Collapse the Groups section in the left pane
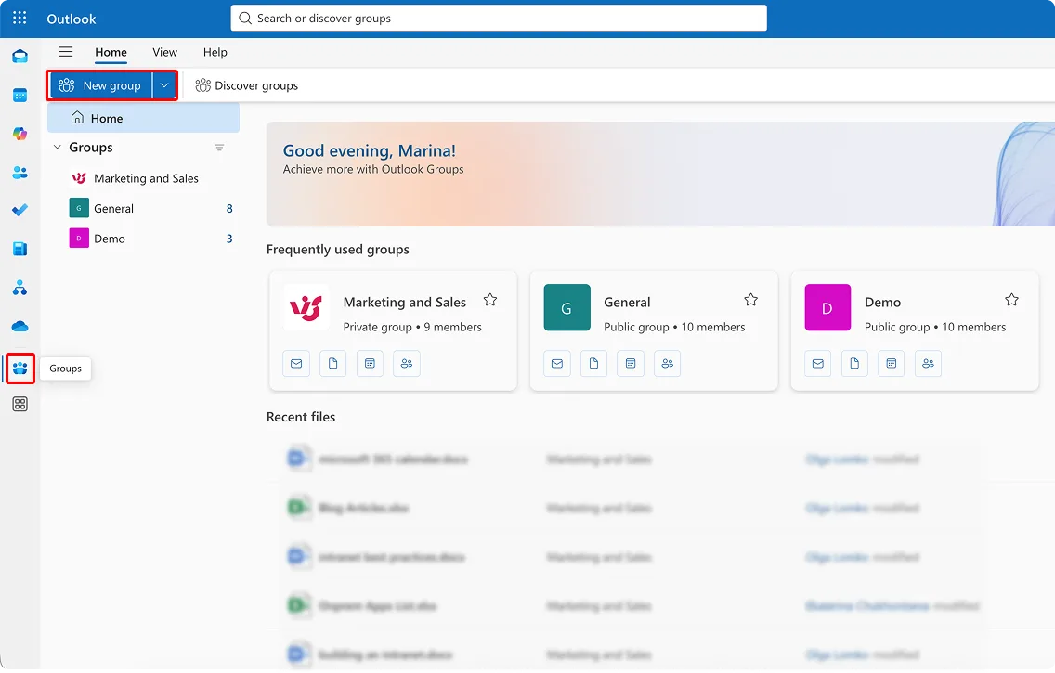 point(57,147)
